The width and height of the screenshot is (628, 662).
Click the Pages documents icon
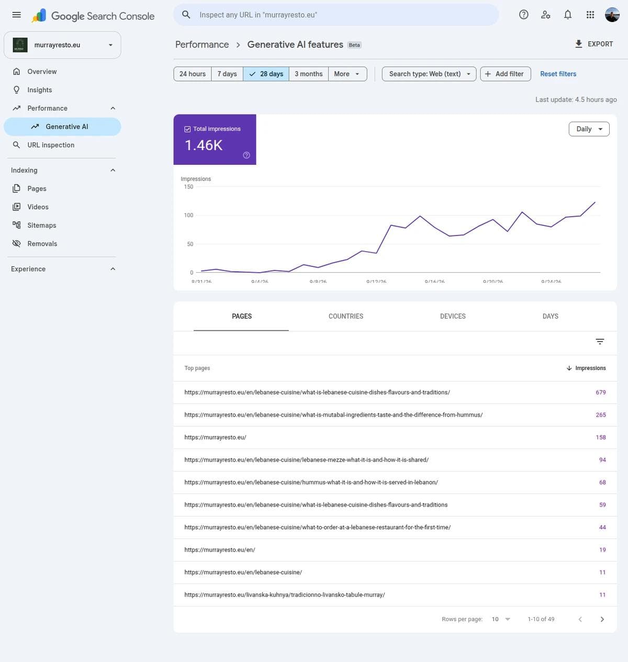[17, 188]
